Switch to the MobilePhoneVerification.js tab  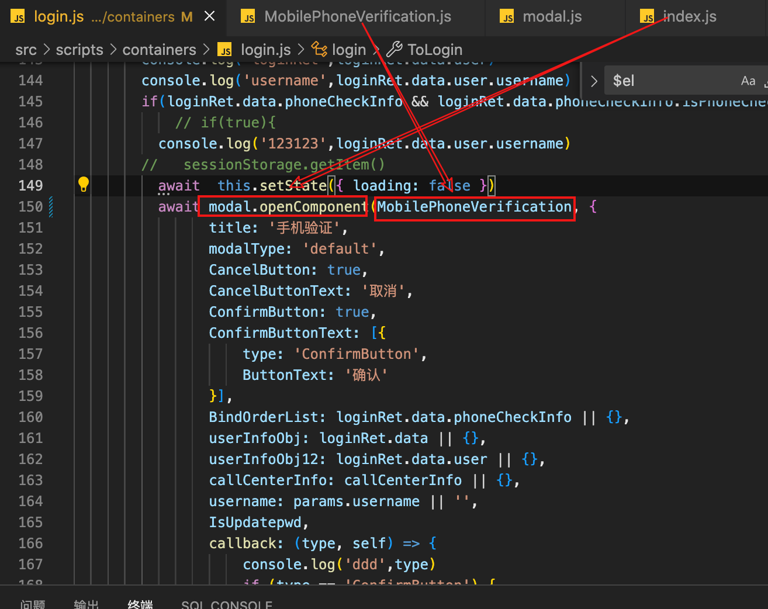tap(358, 17)
